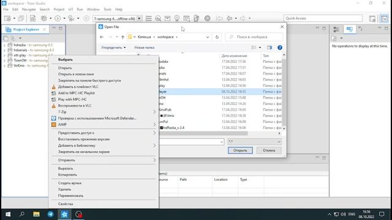This screenshot has width=392, height=220.
Task: Expand the VoKino project tree node
Action: [x=4, y=66]
